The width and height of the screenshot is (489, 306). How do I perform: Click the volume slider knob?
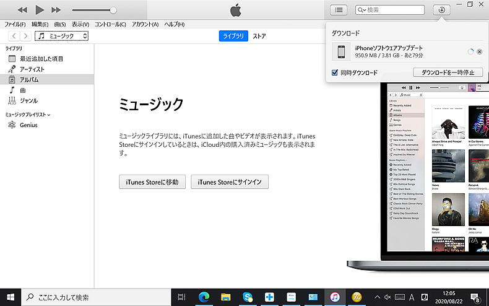113,10
